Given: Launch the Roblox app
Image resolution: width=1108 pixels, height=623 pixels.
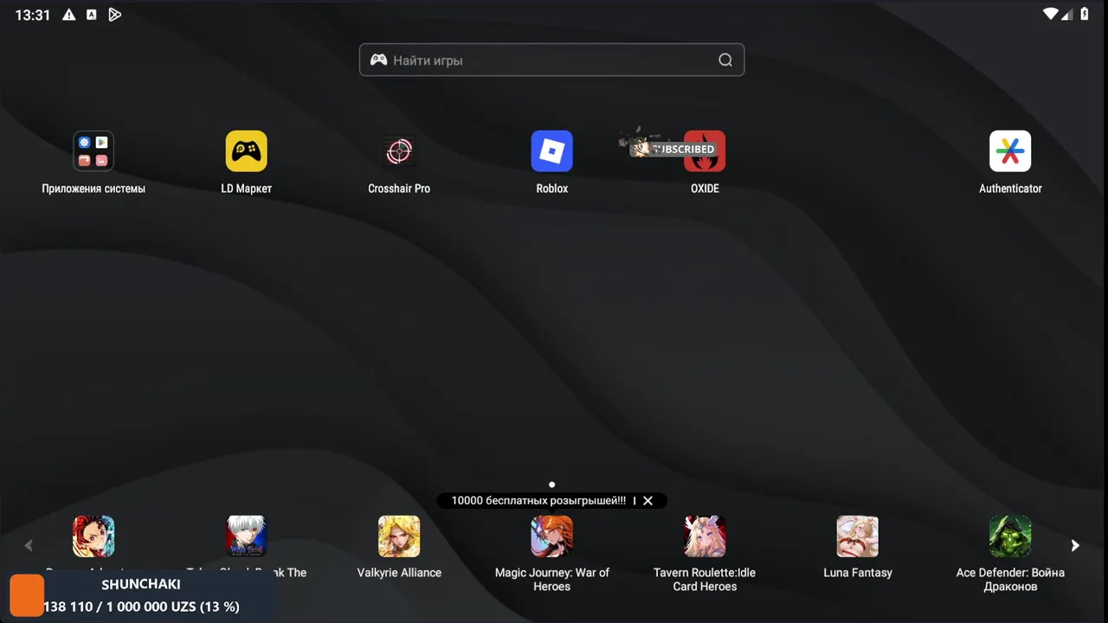Looking at the screenshot, I should pos(552,151).
